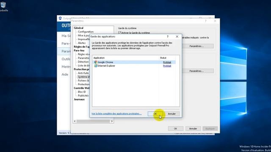Screen dimensions: 271x152
Task: Click help question mark in Paramètres window
Action: coord(205,21)
